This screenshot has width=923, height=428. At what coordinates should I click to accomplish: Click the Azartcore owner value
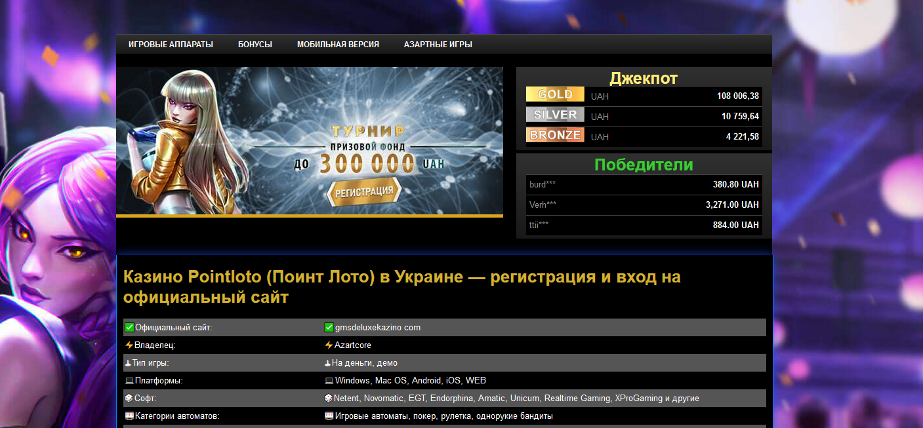(x=353, y=345)
